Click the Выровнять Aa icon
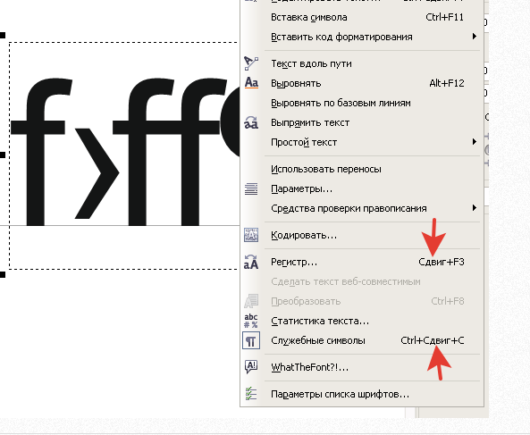The height and width of the screenshot is (435, 530). (251, 83)
